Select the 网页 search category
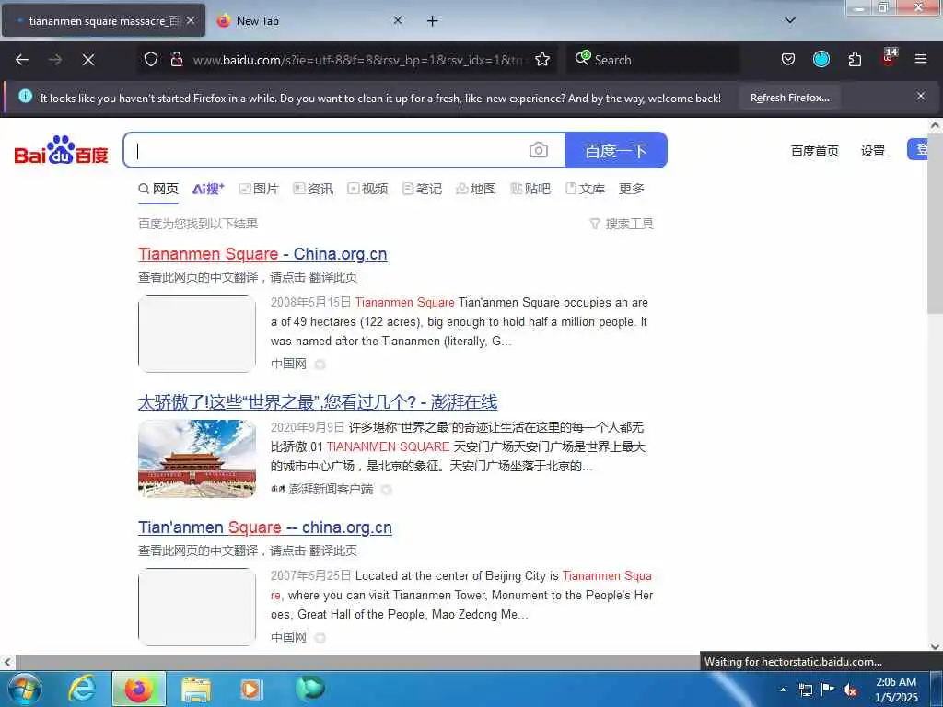 pos(158,189)
